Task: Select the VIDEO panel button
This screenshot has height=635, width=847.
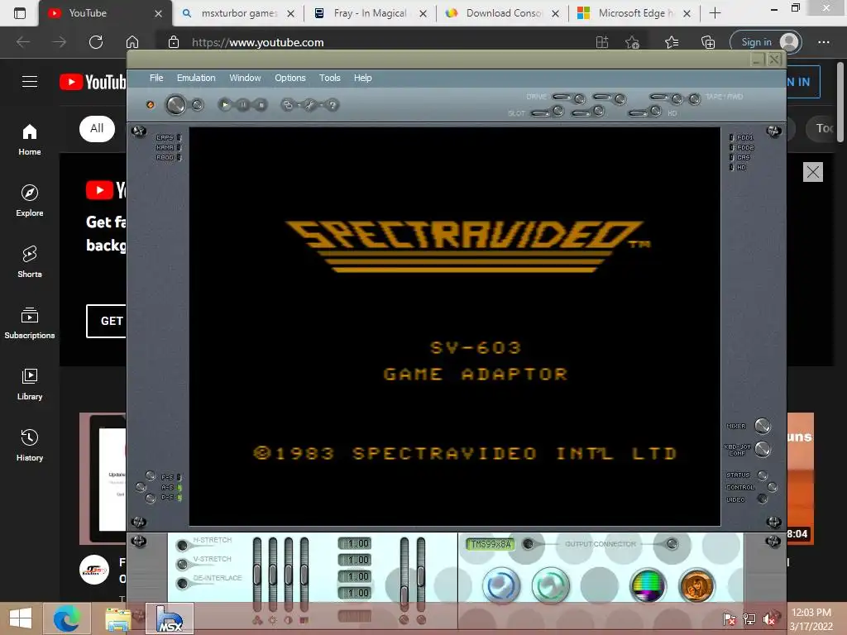Action: [762, 499]
